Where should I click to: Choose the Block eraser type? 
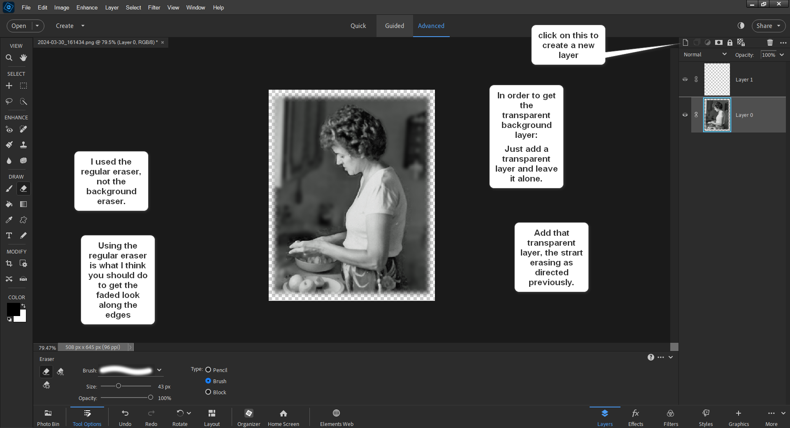pyautogui.click(x=208, y=392)
